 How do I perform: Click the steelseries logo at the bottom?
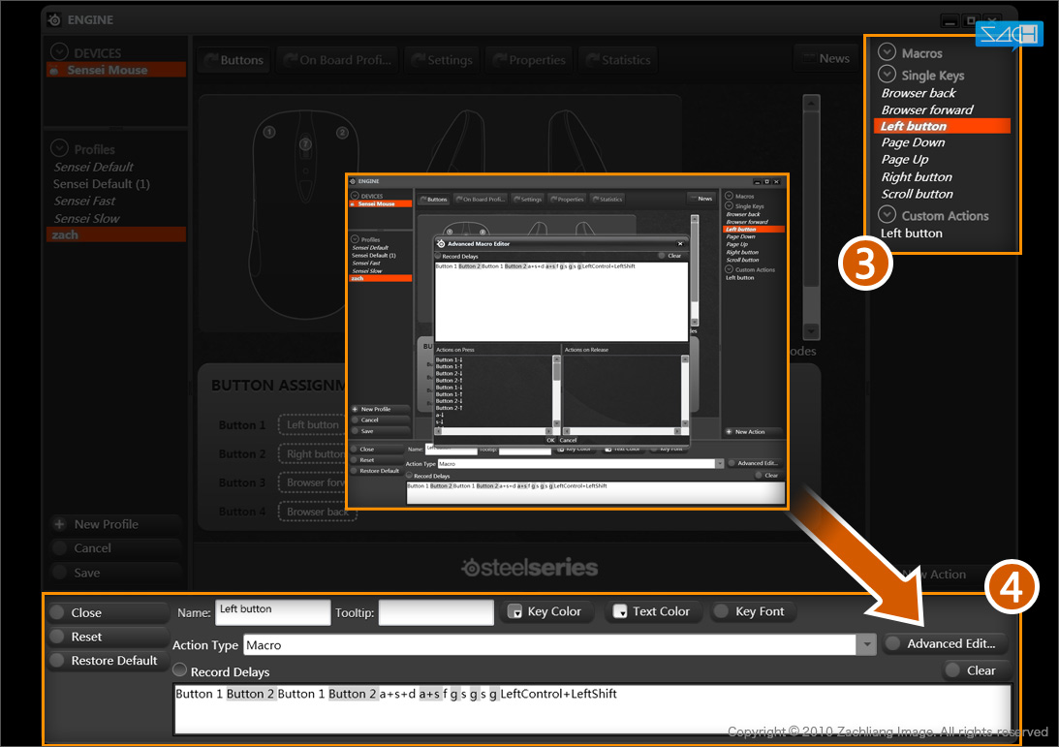click(x=529, y=568)
